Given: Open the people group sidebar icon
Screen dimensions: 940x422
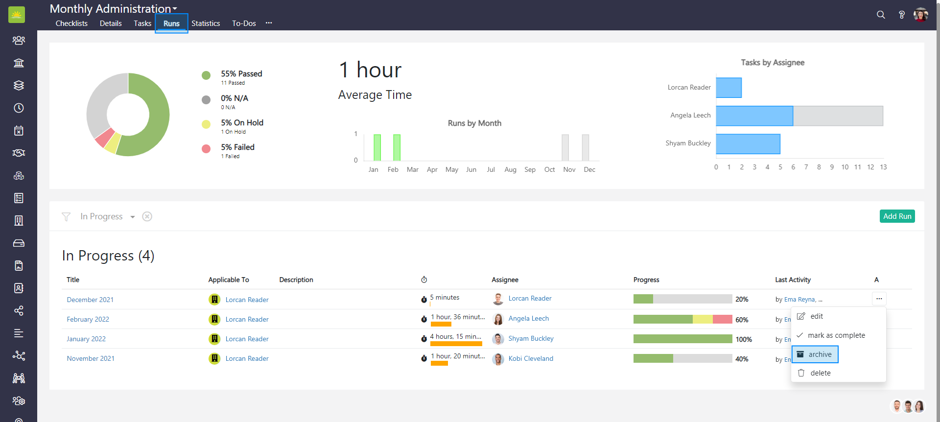Looking at the screenshot, I should point(19,41).
